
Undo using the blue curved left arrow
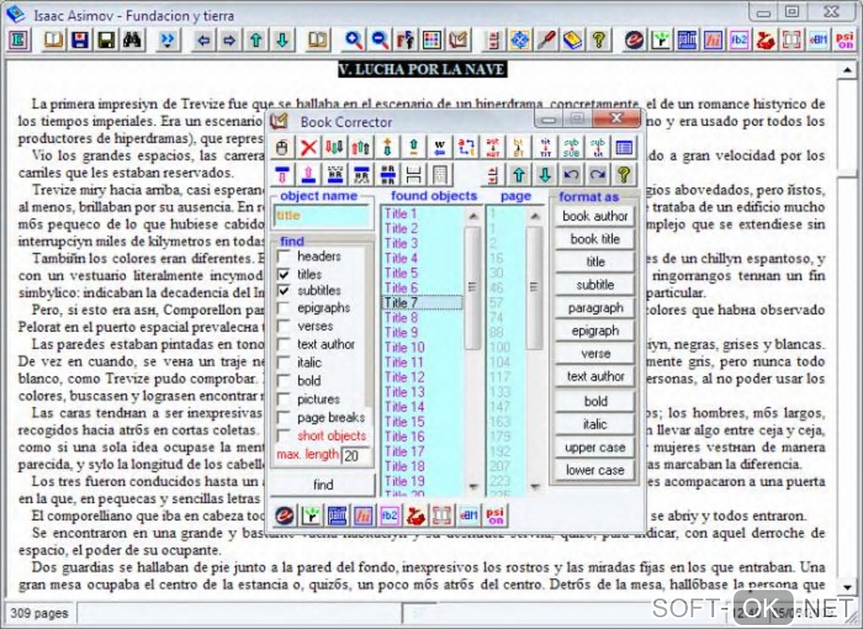click(571, 174)
